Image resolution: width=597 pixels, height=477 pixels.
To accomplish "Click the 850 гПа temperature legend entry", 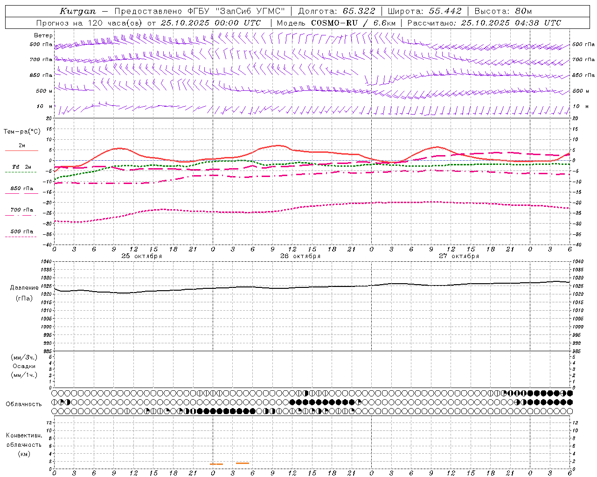I will [x=21, y=189].
